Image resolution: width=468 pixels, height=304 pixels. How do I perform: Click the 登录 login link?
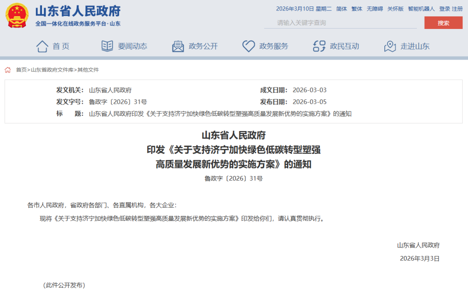(444, 8)
